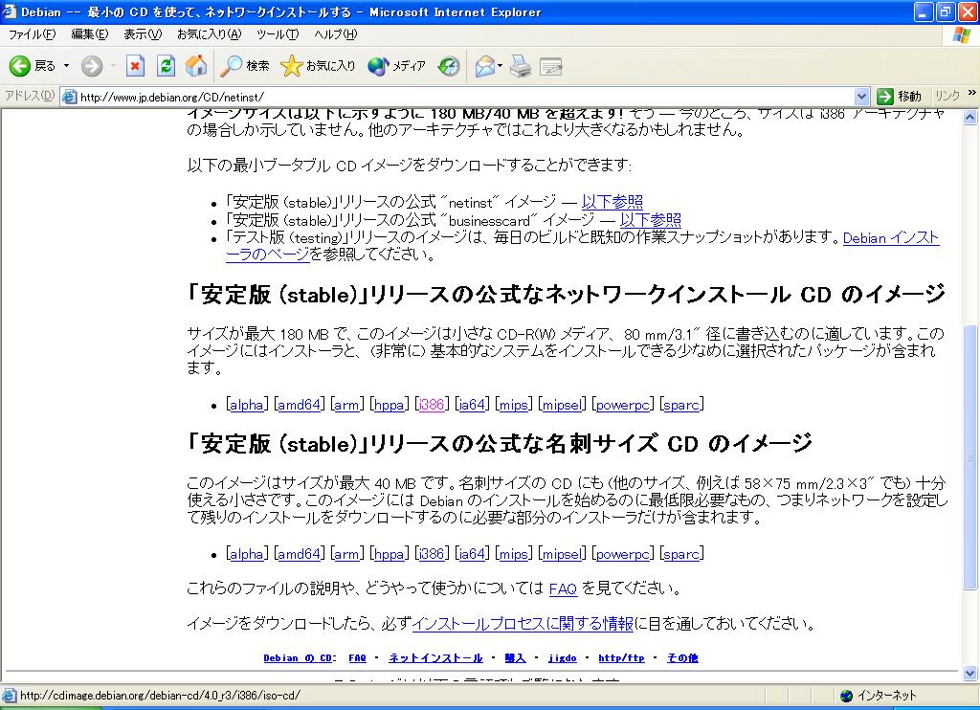
Task: Refresh the page with the green arrows icon
Action: pos(166,66)
